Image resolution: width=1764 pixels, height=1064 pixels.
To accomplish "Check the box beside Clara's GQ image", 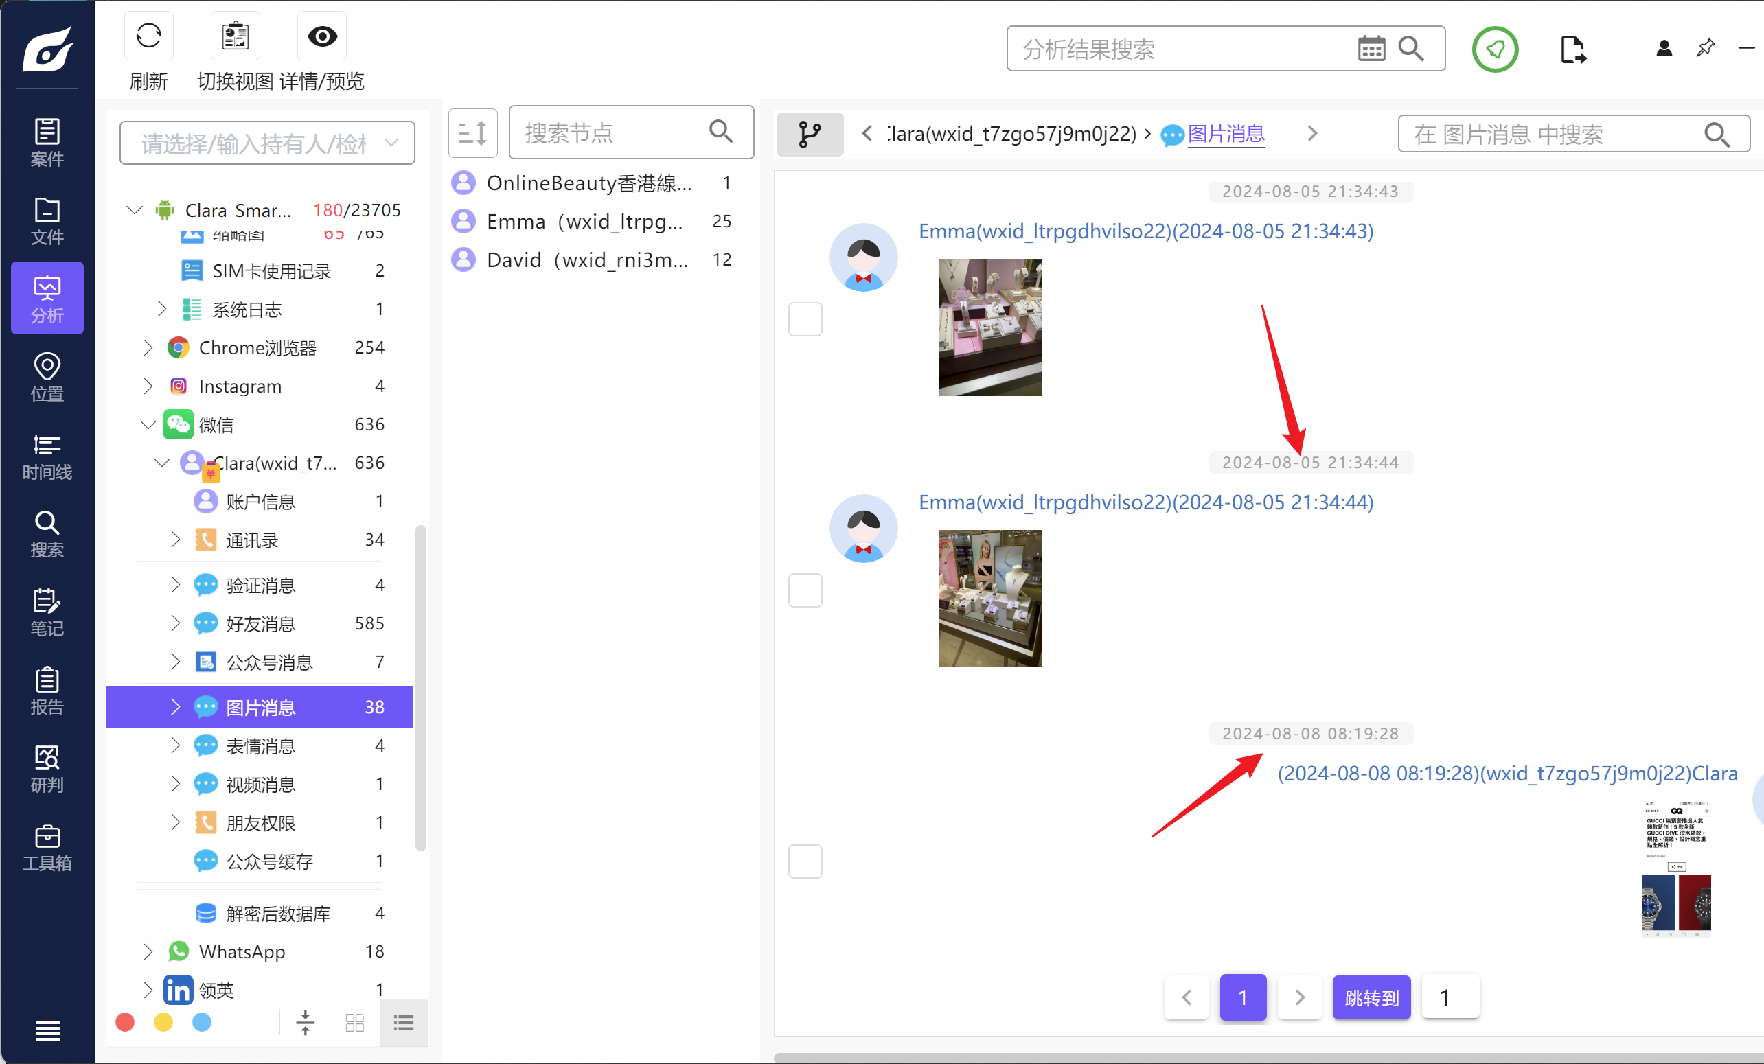I will coord(805,861).
